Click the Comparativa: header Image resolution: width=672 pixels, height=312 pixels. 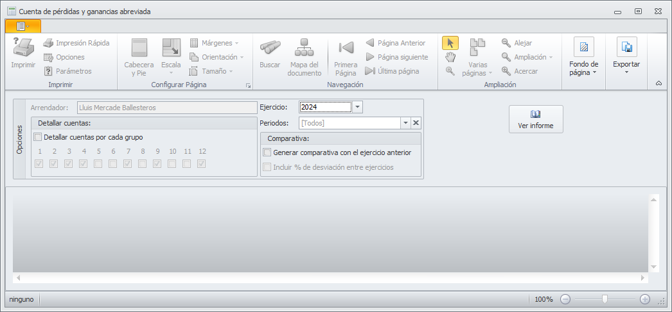point(340,138)
